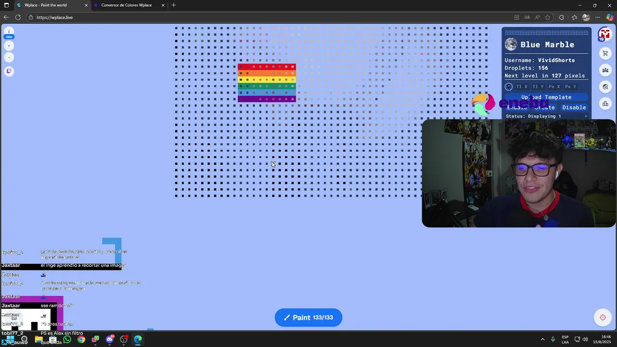The image size is (617, 347).
Task: Close the Wplace - Paint the world tab
Action: pyautogui.click(x=86, y=5)
